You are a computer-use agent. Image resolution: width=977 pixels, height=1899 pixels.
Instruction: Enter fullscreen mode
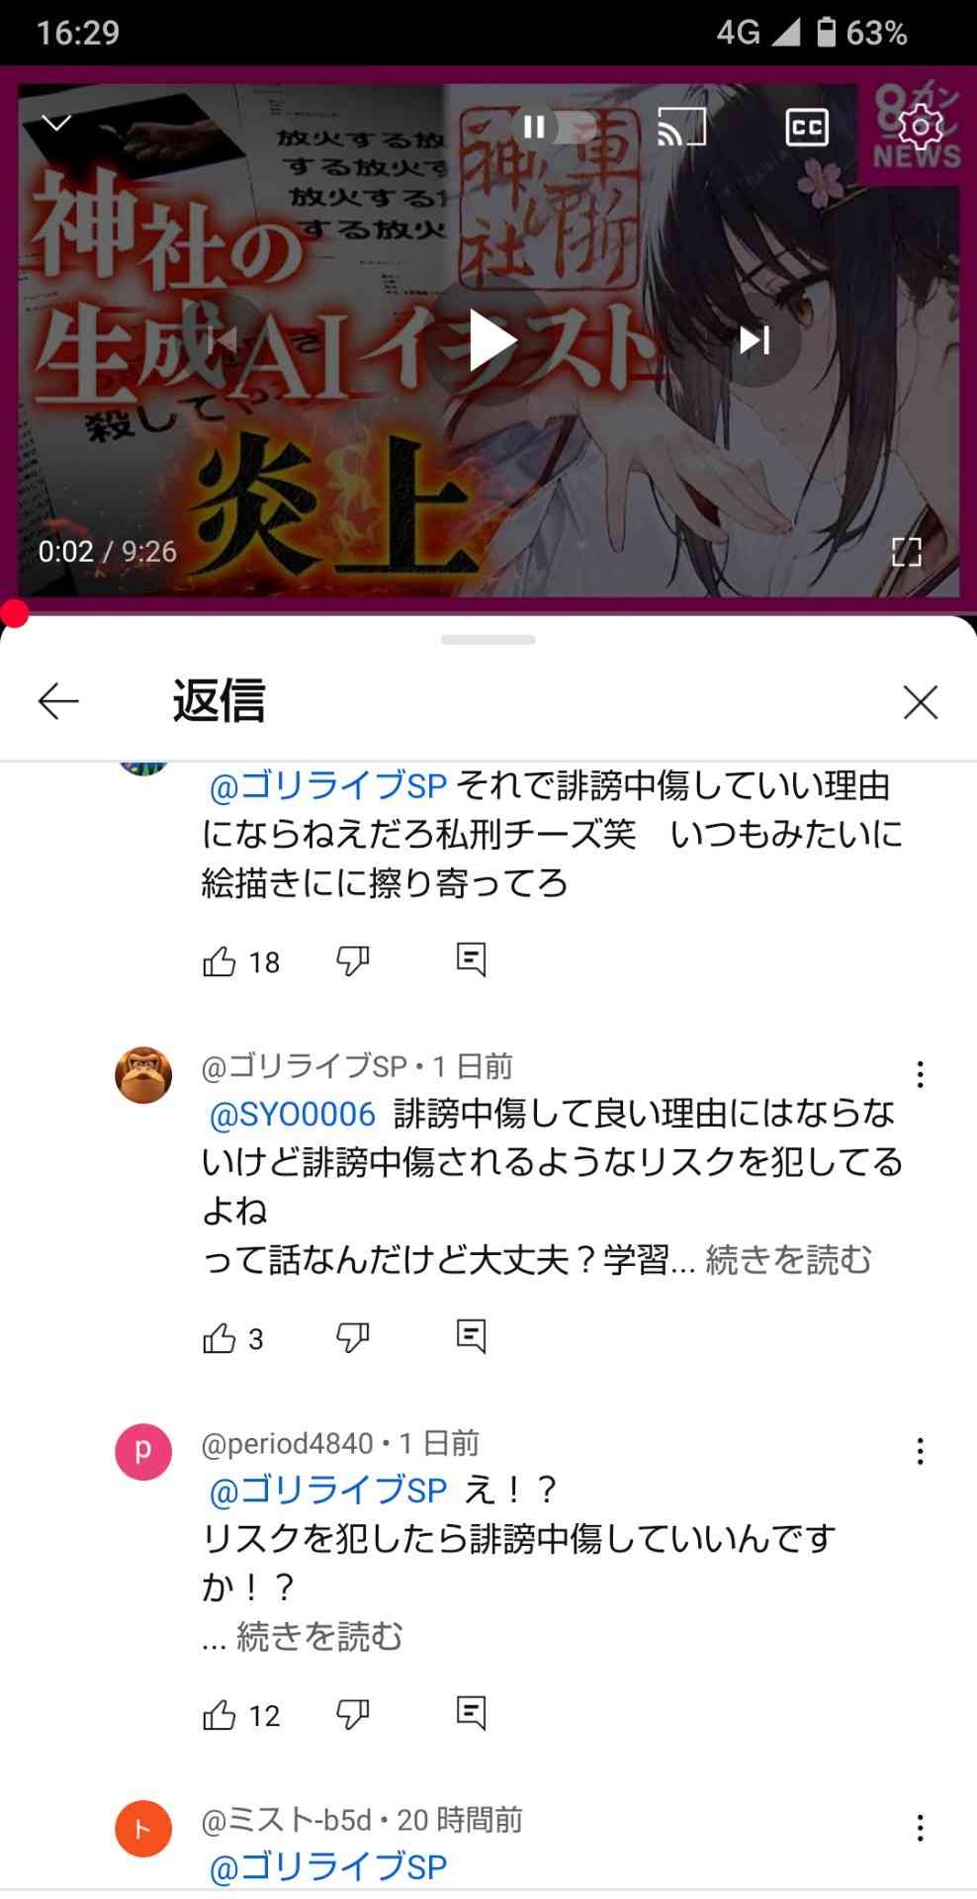[x=906, y=551]
